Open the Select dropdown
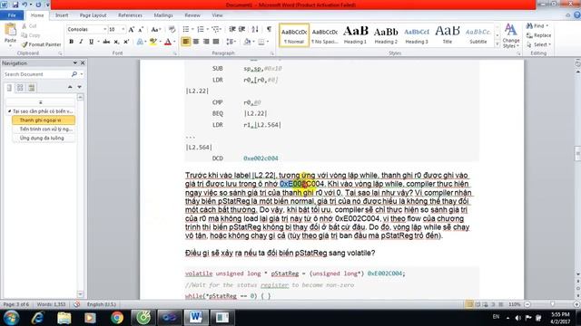The height and width of the screenshot is (326, 581). [538, 44]
